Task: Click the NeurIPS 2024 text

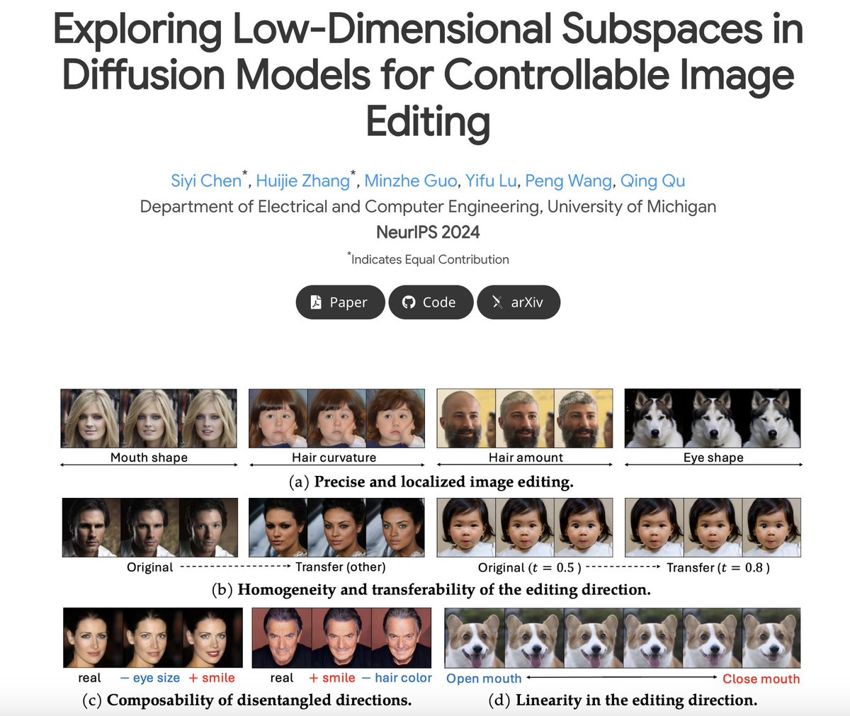Action: (x=428, y=232)
